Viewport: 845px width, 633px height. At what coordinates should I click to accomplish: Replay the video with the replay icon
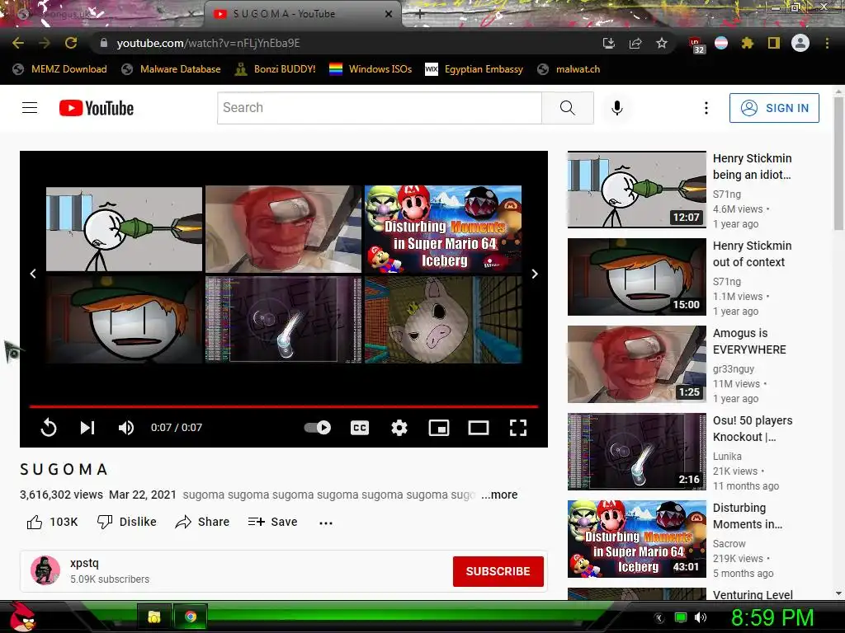pos(49,428)
